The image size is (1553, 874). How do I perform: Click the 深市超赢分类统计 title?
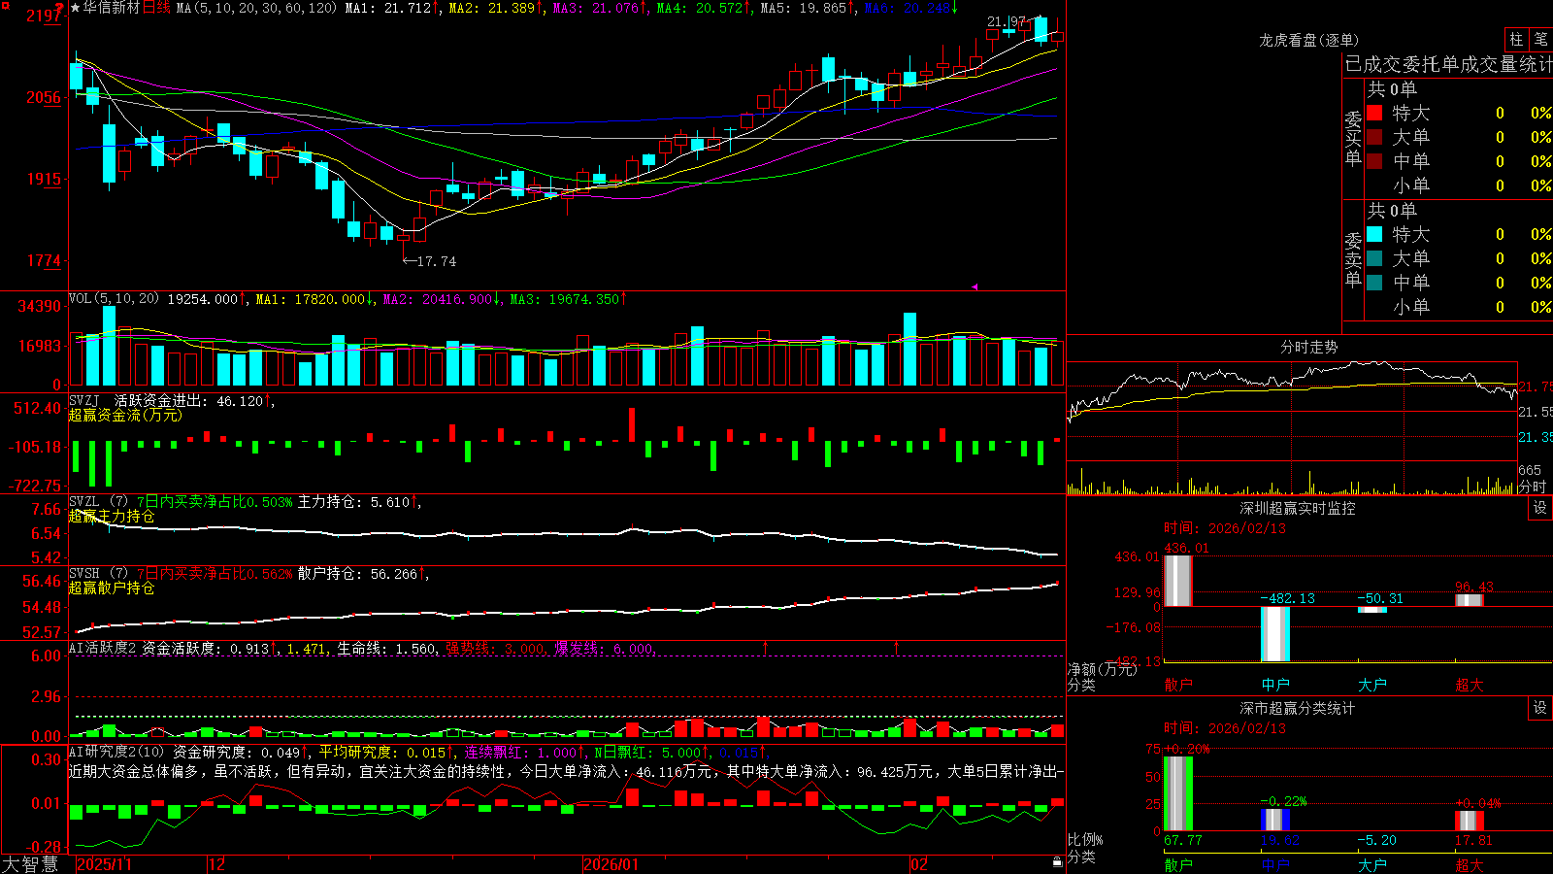point(1297,708)
